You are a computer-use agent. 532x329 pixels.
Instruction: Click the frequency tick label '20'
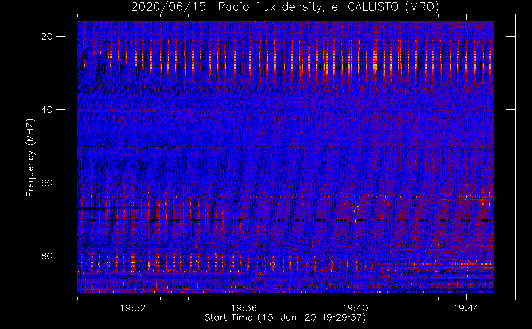(47, 37)
